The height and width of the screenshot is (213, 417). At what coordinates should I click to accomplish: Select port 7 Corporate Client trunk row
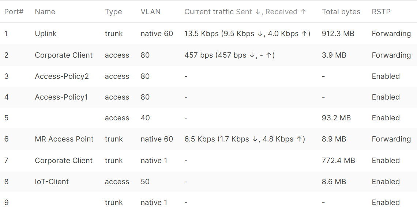209,160
